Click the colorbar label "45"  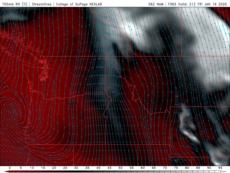(110, 168)
